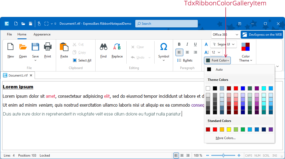Switch to the Home ribbon tab
Screen dimensions: 285x159
22,34
